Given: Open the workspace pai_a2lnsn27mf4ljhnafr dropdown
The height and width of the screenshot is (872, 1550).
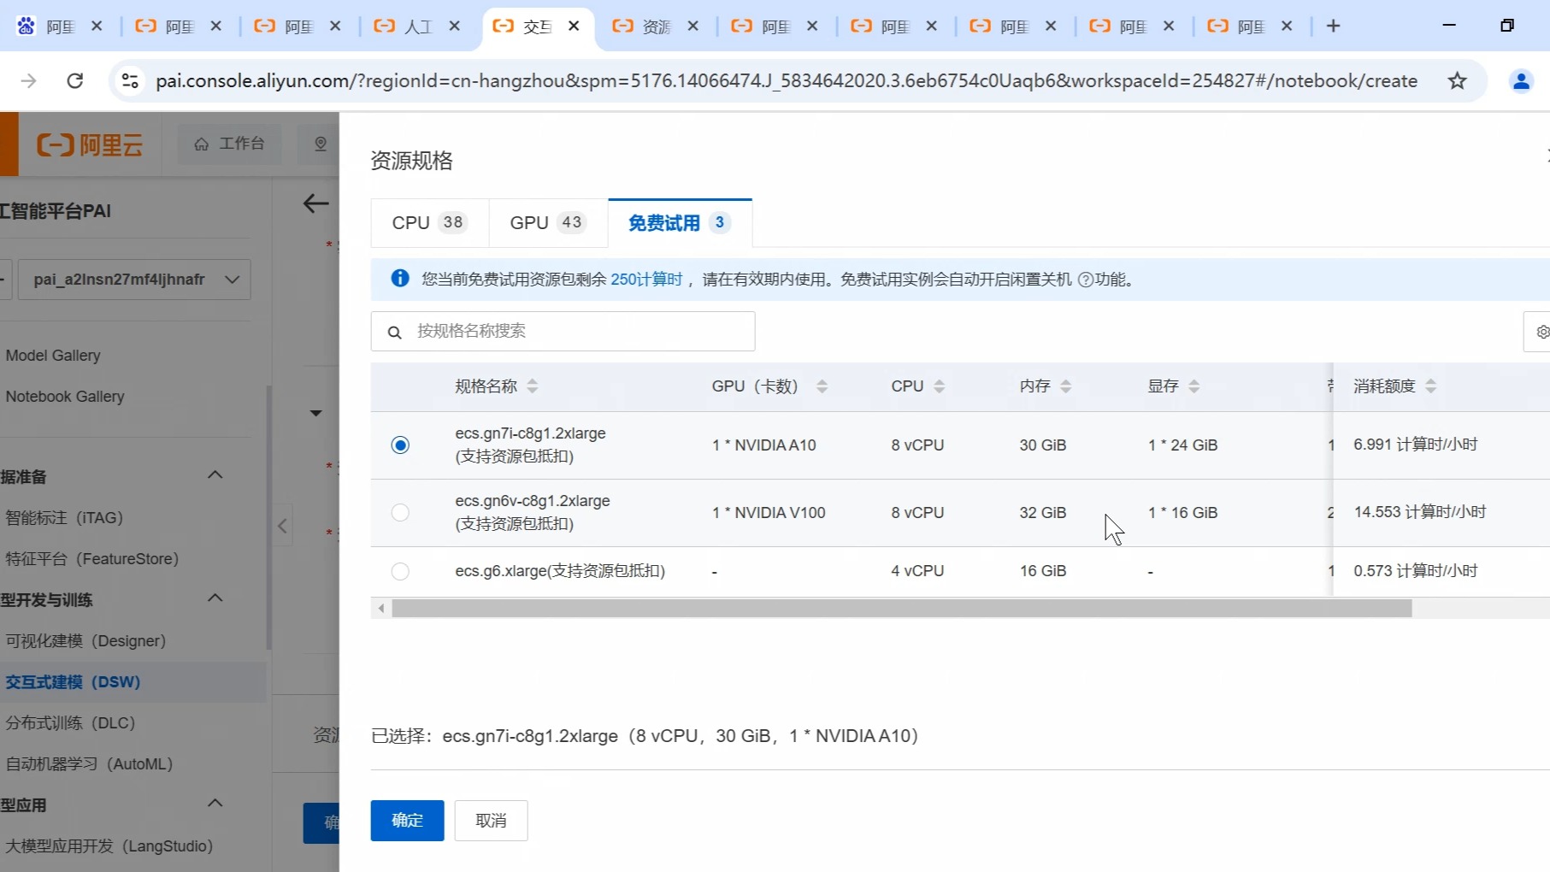Looking at the screenshot, I should tap(134, 280).
